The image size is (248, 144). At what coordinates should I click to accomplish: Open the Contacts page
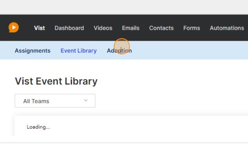pos(161,28)
